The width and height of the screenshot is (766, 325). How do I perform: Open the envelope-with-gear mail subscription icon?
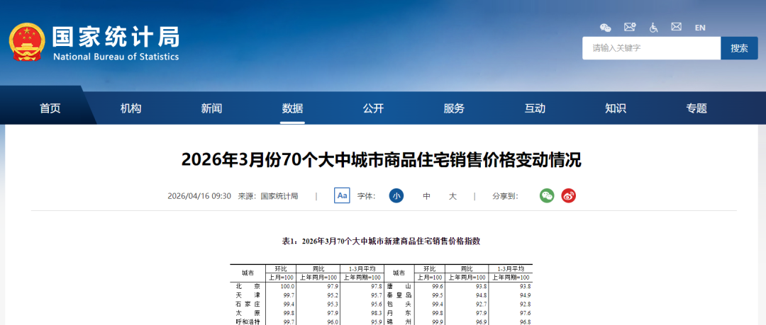(x=630, y=28)
